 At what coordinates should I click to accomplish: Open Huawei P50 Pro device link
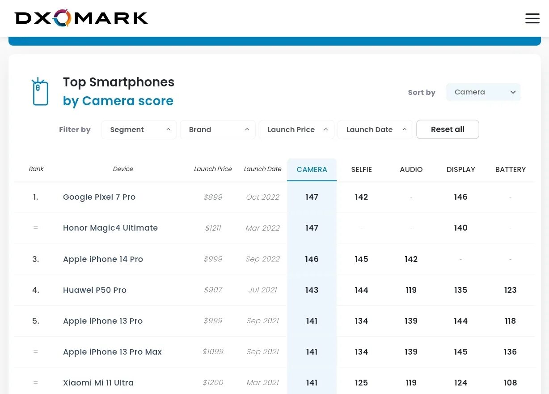(95, 290)
